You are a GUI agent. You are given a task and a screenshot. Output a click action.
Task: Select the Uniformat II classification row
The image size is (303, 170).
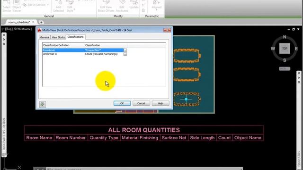point(83,54)
